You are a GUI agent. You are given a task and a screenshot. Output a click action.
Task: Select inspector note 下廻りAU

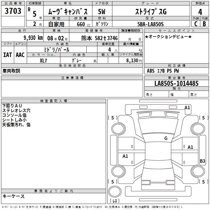point(12,106)
